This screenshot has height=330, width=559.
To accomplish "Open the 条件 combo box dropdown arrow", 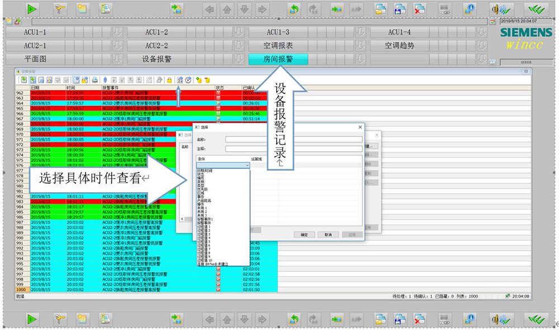I will (x=247, y=165).
